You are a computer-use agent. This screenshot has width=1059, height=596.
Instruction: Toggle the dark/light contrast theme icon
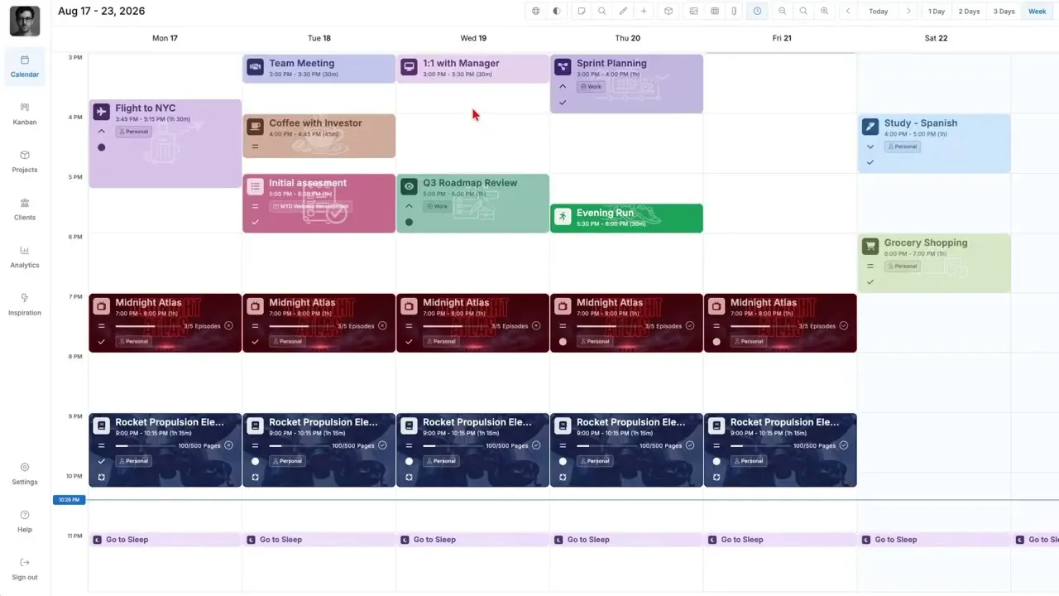556,12
